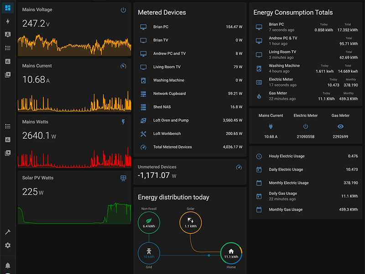Click the solar panel icon on Solar PV Watts
Screen dimensions: 365x274
coord(123,178)
